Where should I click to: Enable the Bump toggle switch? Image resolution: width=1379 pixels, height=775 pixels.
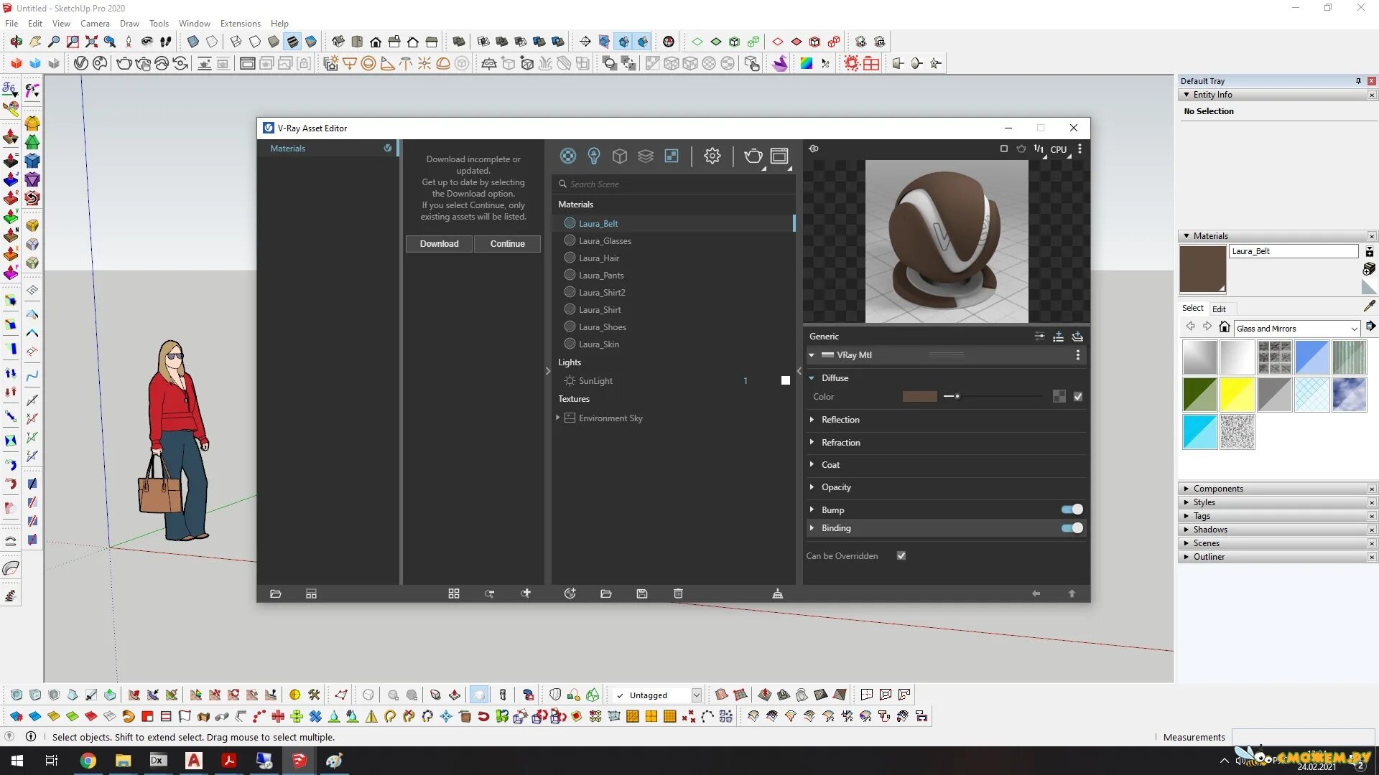tap(1071, 509)
